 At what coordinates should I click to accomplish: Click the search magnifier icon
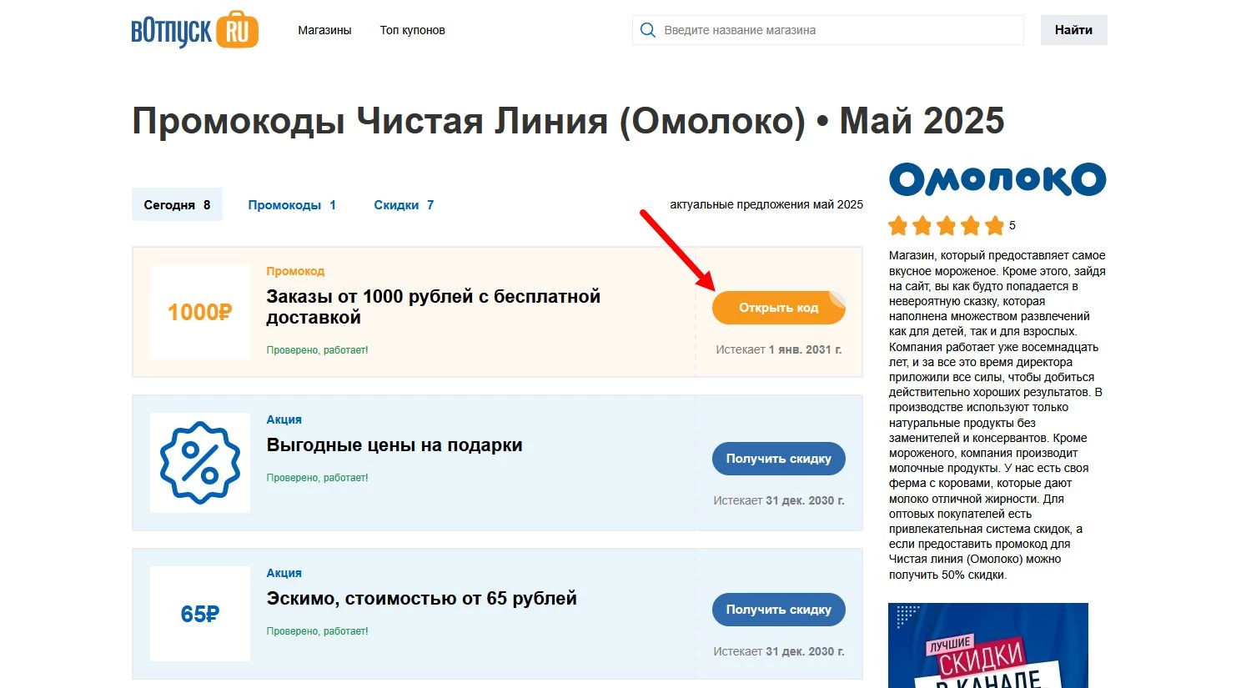pos(648,29)
